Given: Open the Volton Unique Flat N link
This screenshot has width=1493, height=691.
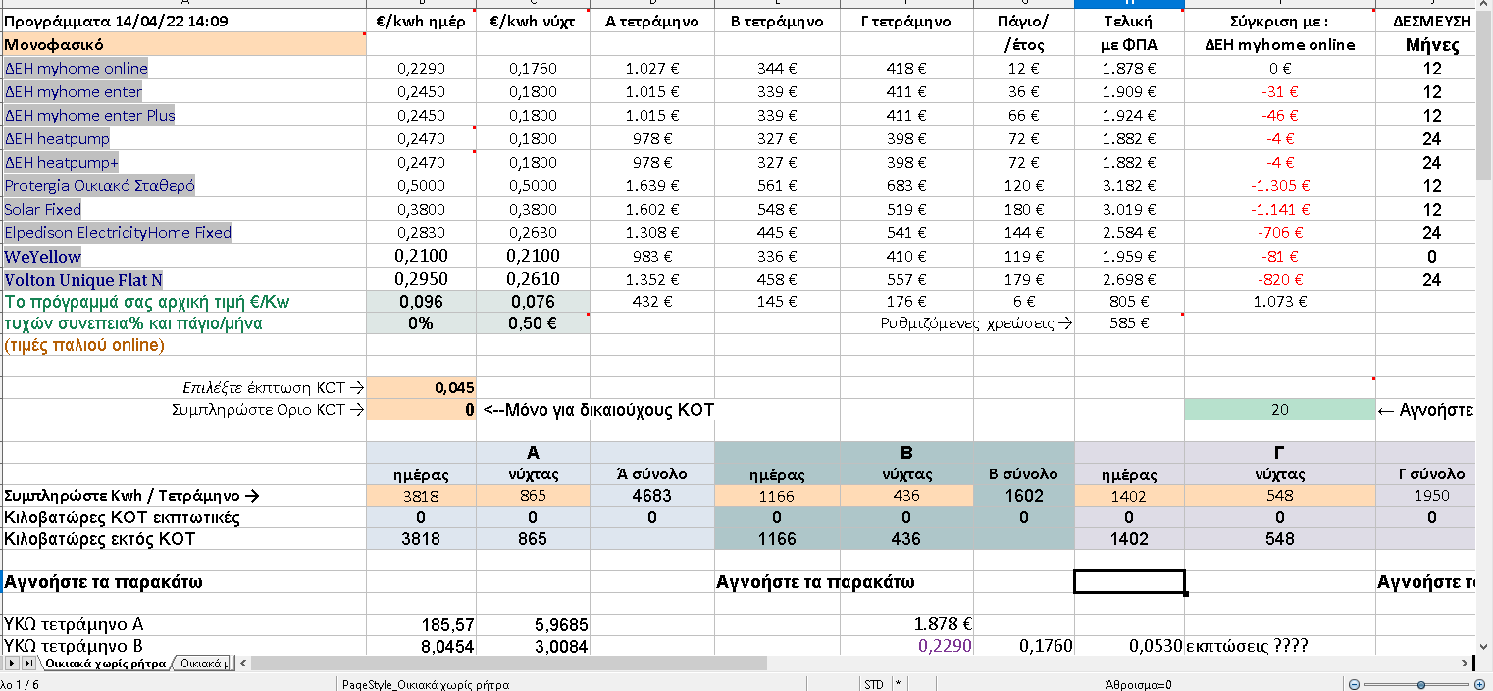Looking at the screenshot, I should pos(83,280).
